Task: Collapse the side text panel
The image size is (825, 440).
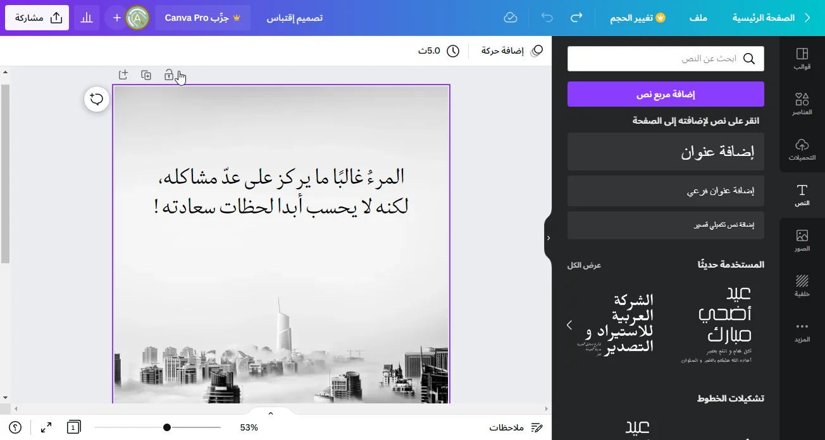Action: point(548,238)
